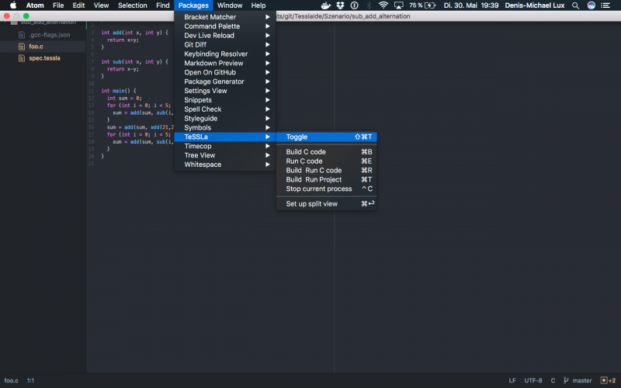The image size is (621, 388).
Task: Click the file icon beside .gcc-flags.json
Action: (x=22, y=35)
